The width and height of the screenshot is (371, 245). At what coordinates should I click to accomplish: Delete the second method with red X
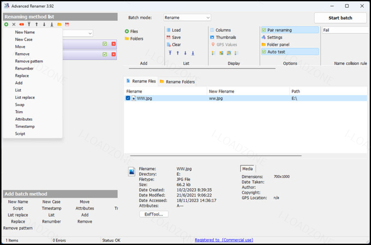click(113, 54)
